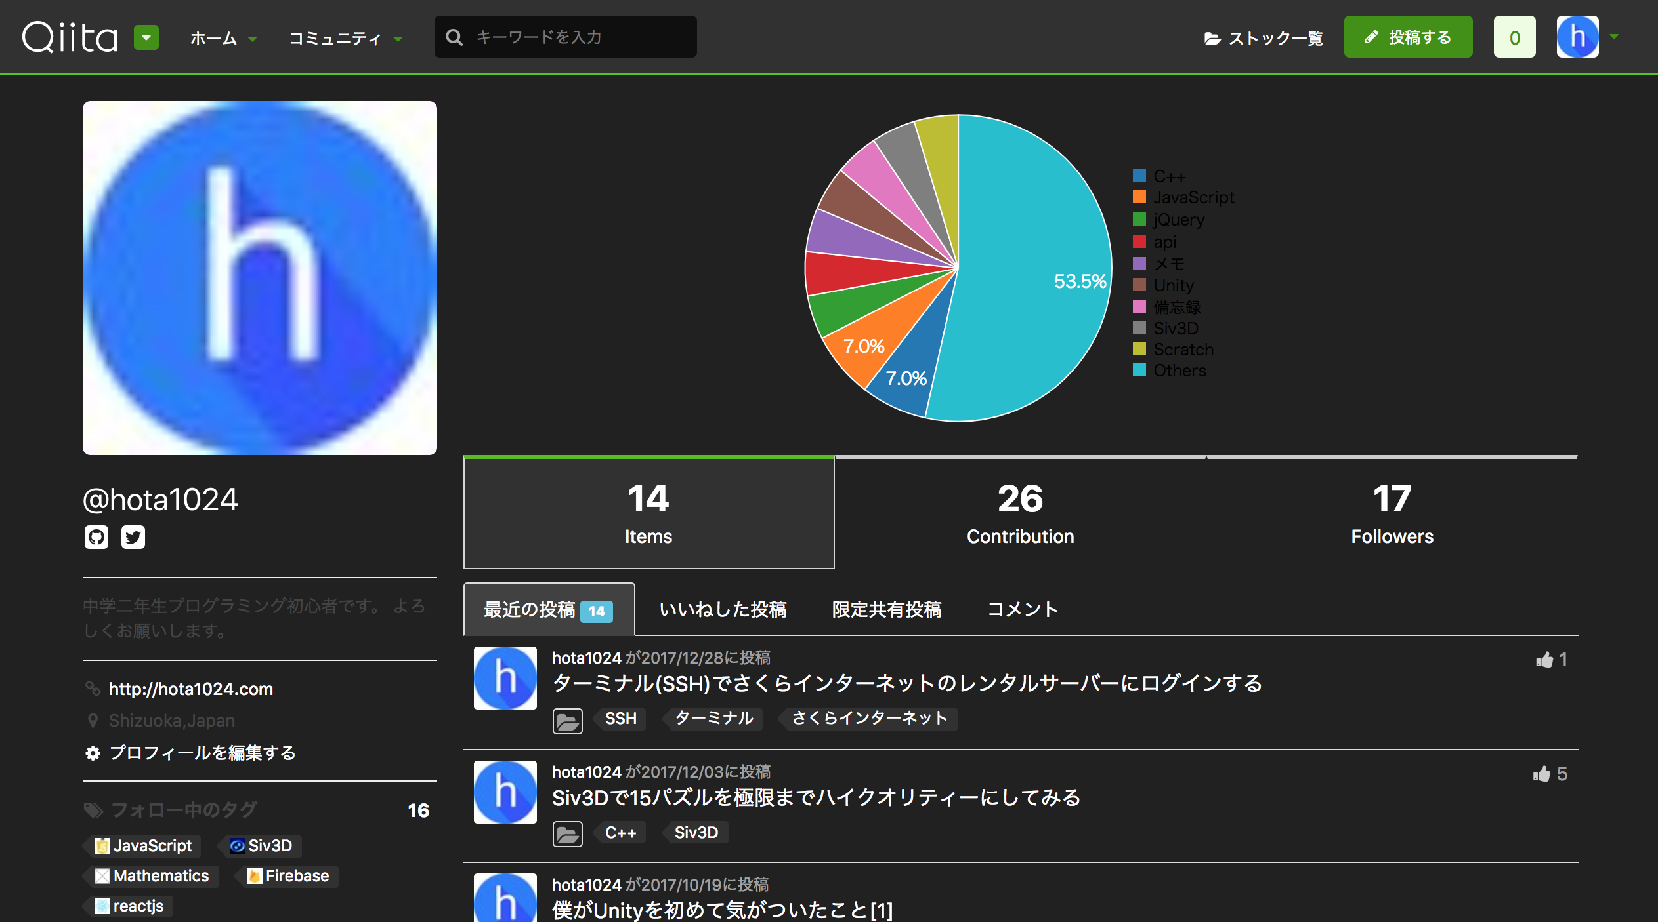This screenshot has height=922, width=1658.
Task: Click the stock folder icon on SSH article
Action: click(x=567, y=719)
